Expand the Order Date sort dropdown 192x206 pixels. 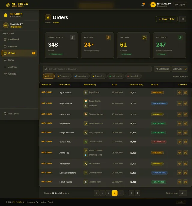180,69
